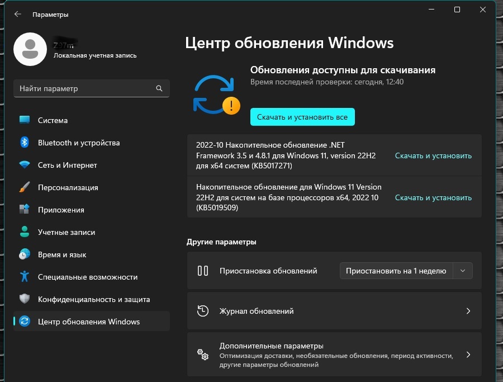Click the gears icon for Дополнительные параметры
Viewport: 503px width, 382px height.
(203, 355)
